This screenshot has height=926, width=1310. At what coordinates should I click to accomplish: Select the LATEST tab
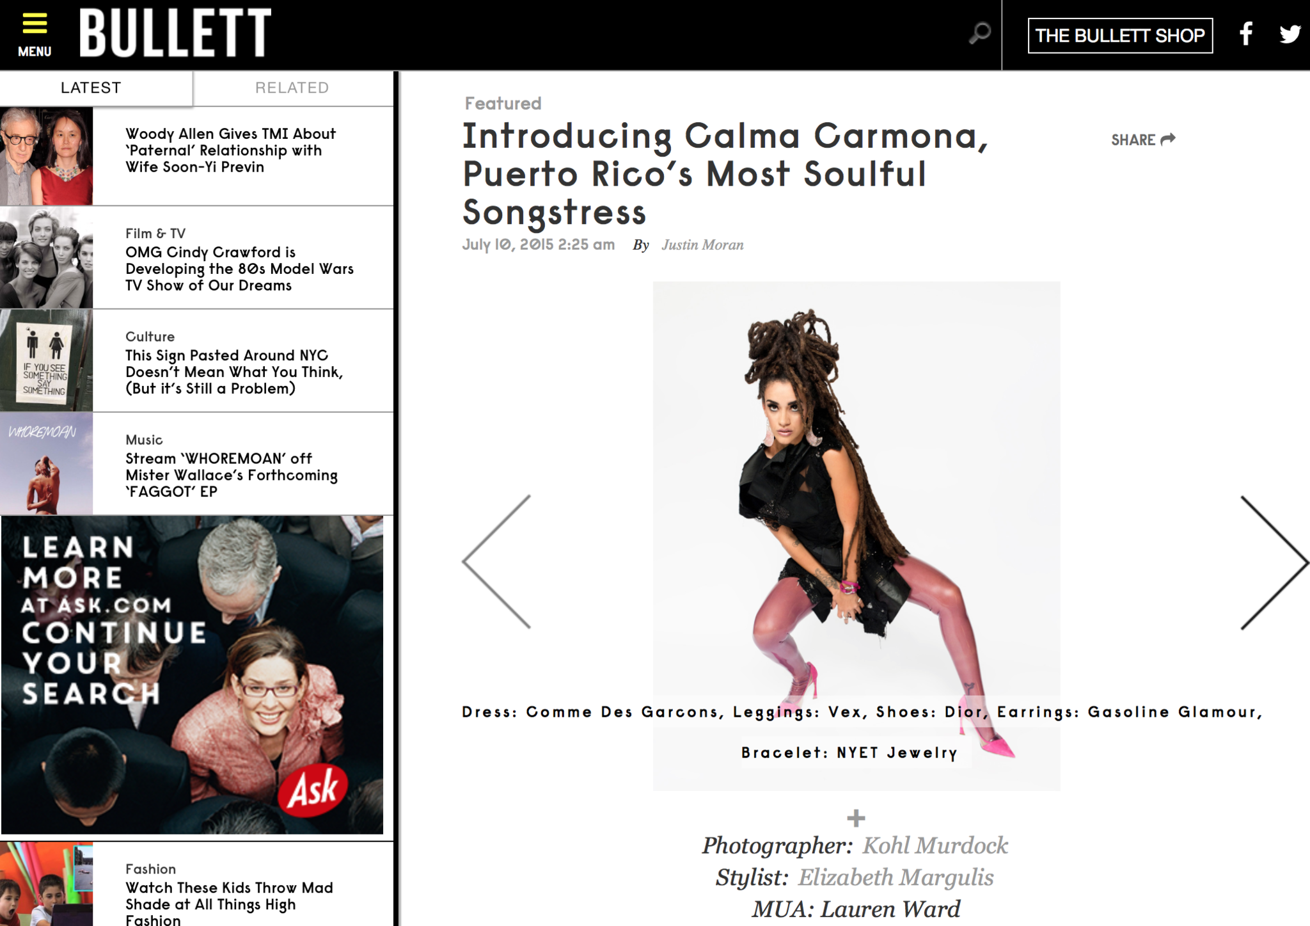click(x=91, y=88)
